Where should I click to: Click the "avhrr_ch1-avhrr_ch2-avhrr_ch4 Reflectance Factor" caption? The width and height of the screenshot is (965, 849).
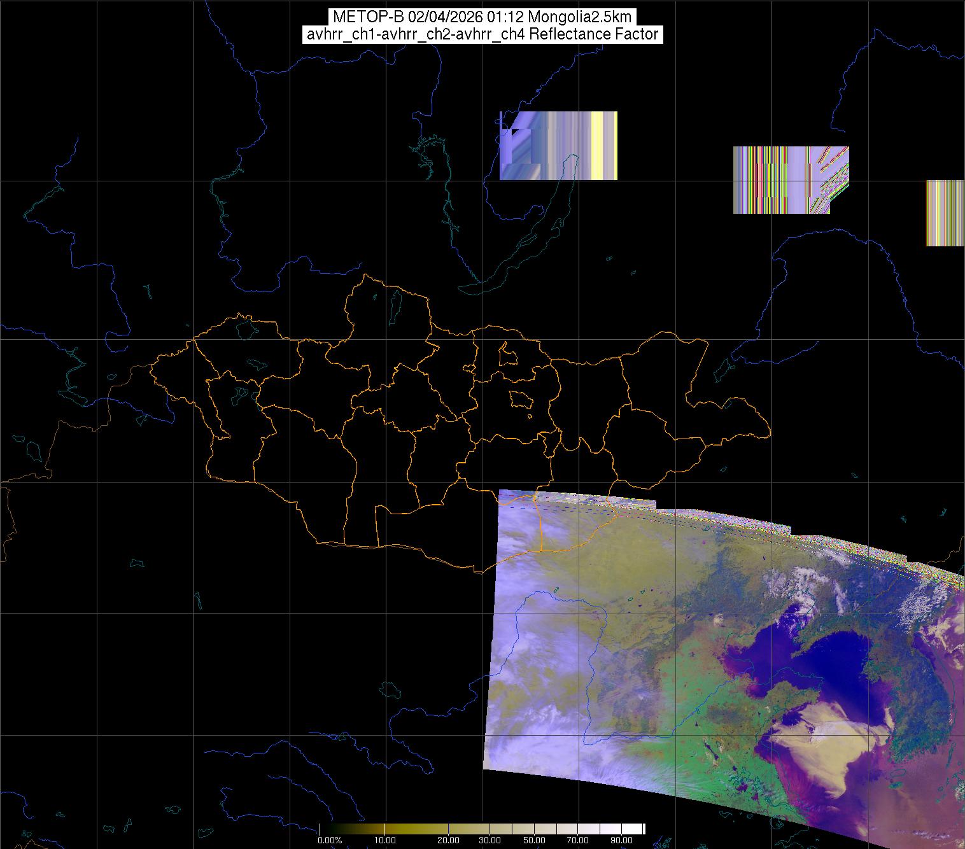pyautogui.click(x=482, y=34)
